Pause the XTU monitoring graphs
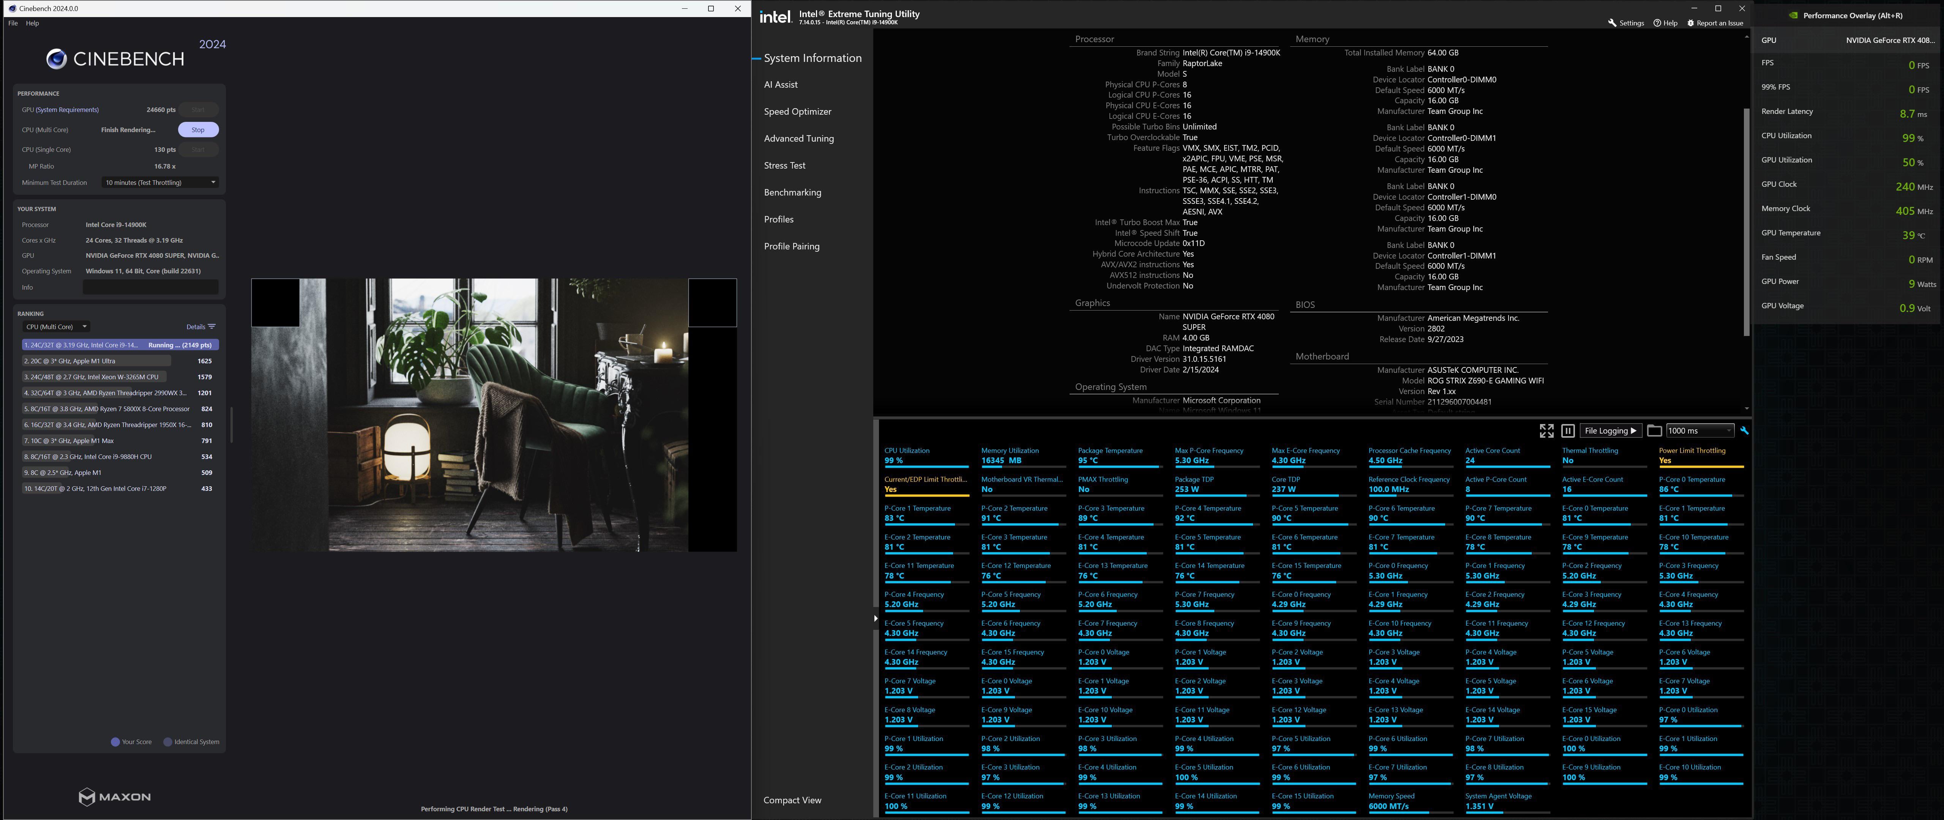This screenshot has width=1944, height=820. [1567, 431]
